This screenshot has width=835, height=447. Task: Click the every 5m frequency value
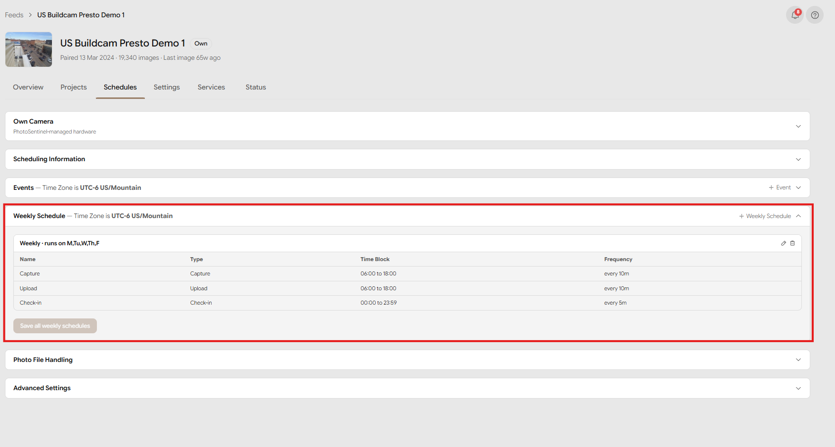pyautogui.click(x=615, y=303)
